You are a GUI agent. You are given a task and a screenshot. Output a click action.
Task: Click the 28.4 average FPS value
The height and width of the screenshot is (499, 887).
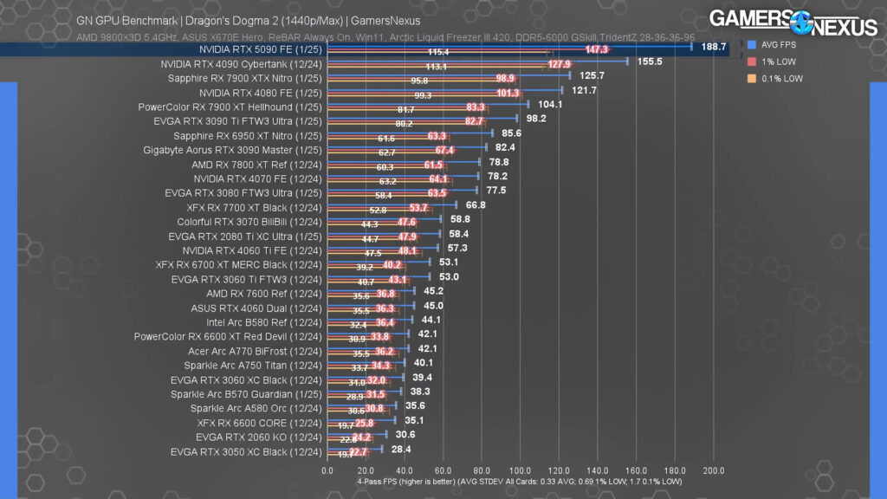click(401, 450)
